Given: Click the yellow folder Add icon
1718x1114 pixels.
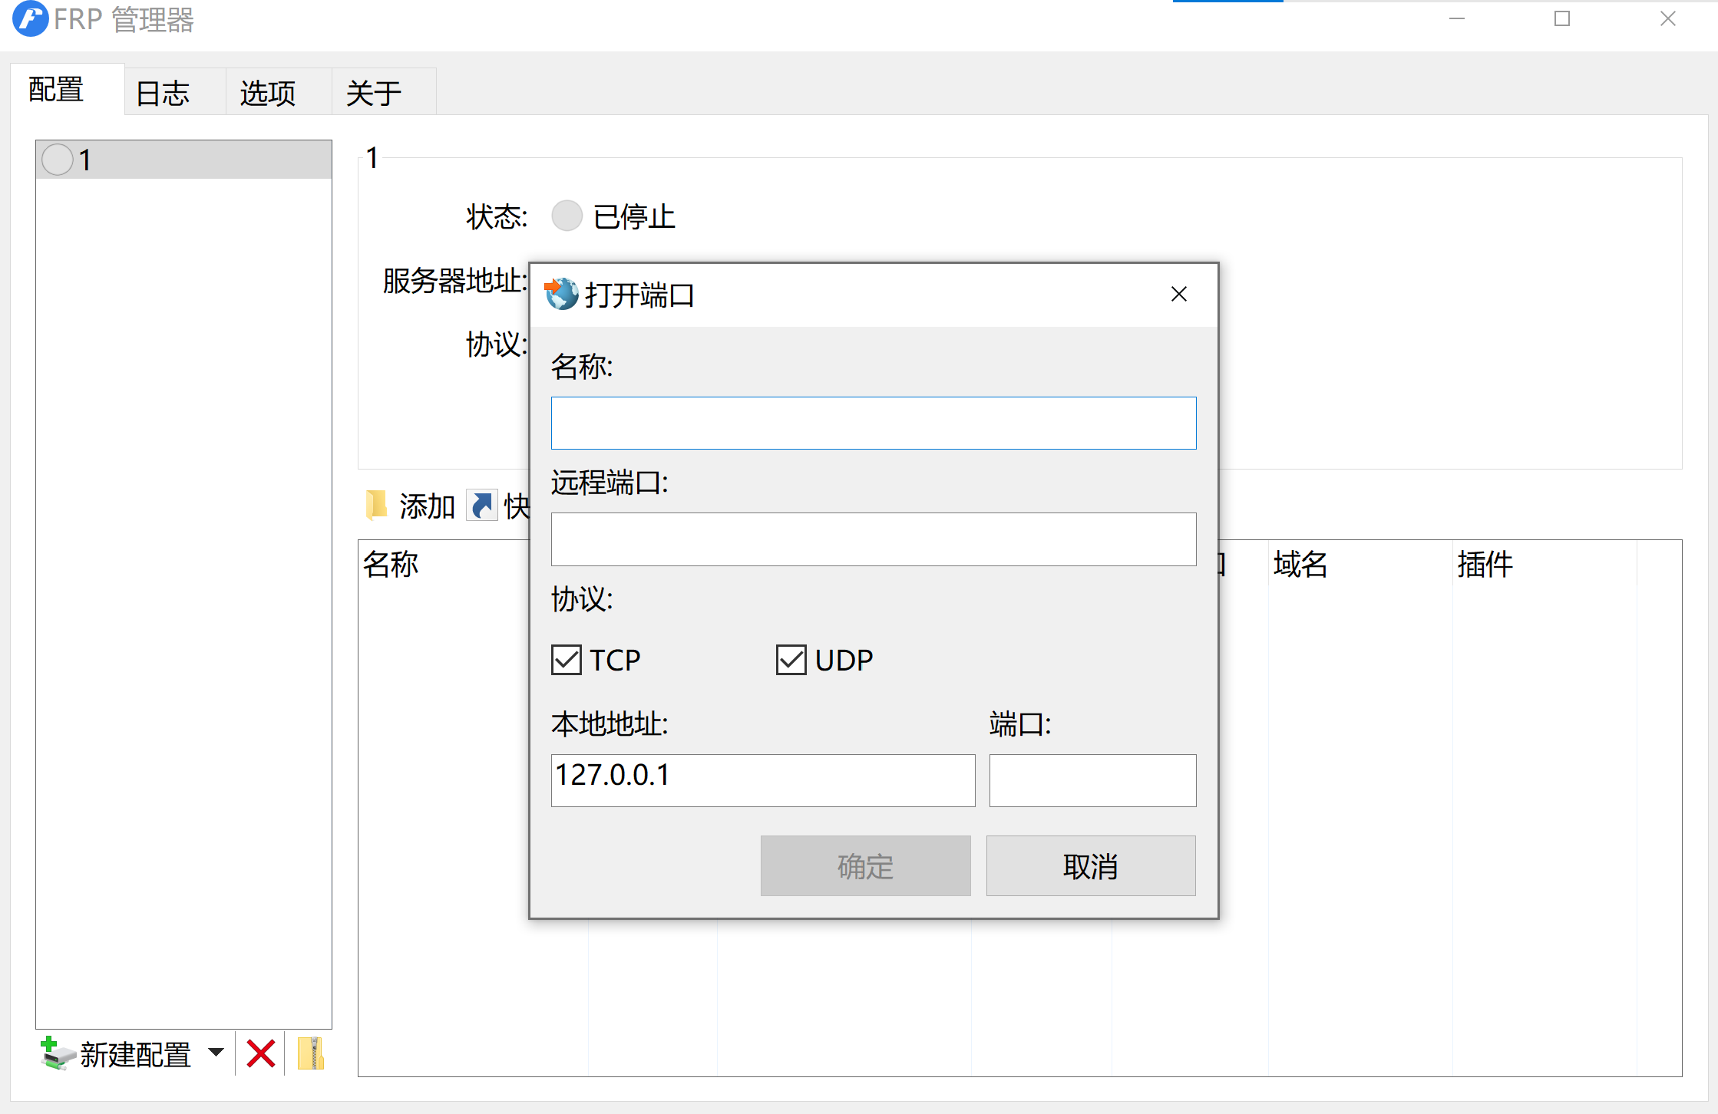Looking at the screenshot, I should coord(376,506).
